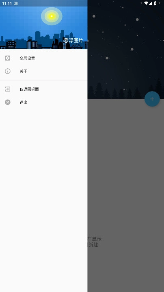Tap the cellular signal status icon

[151, 3]
